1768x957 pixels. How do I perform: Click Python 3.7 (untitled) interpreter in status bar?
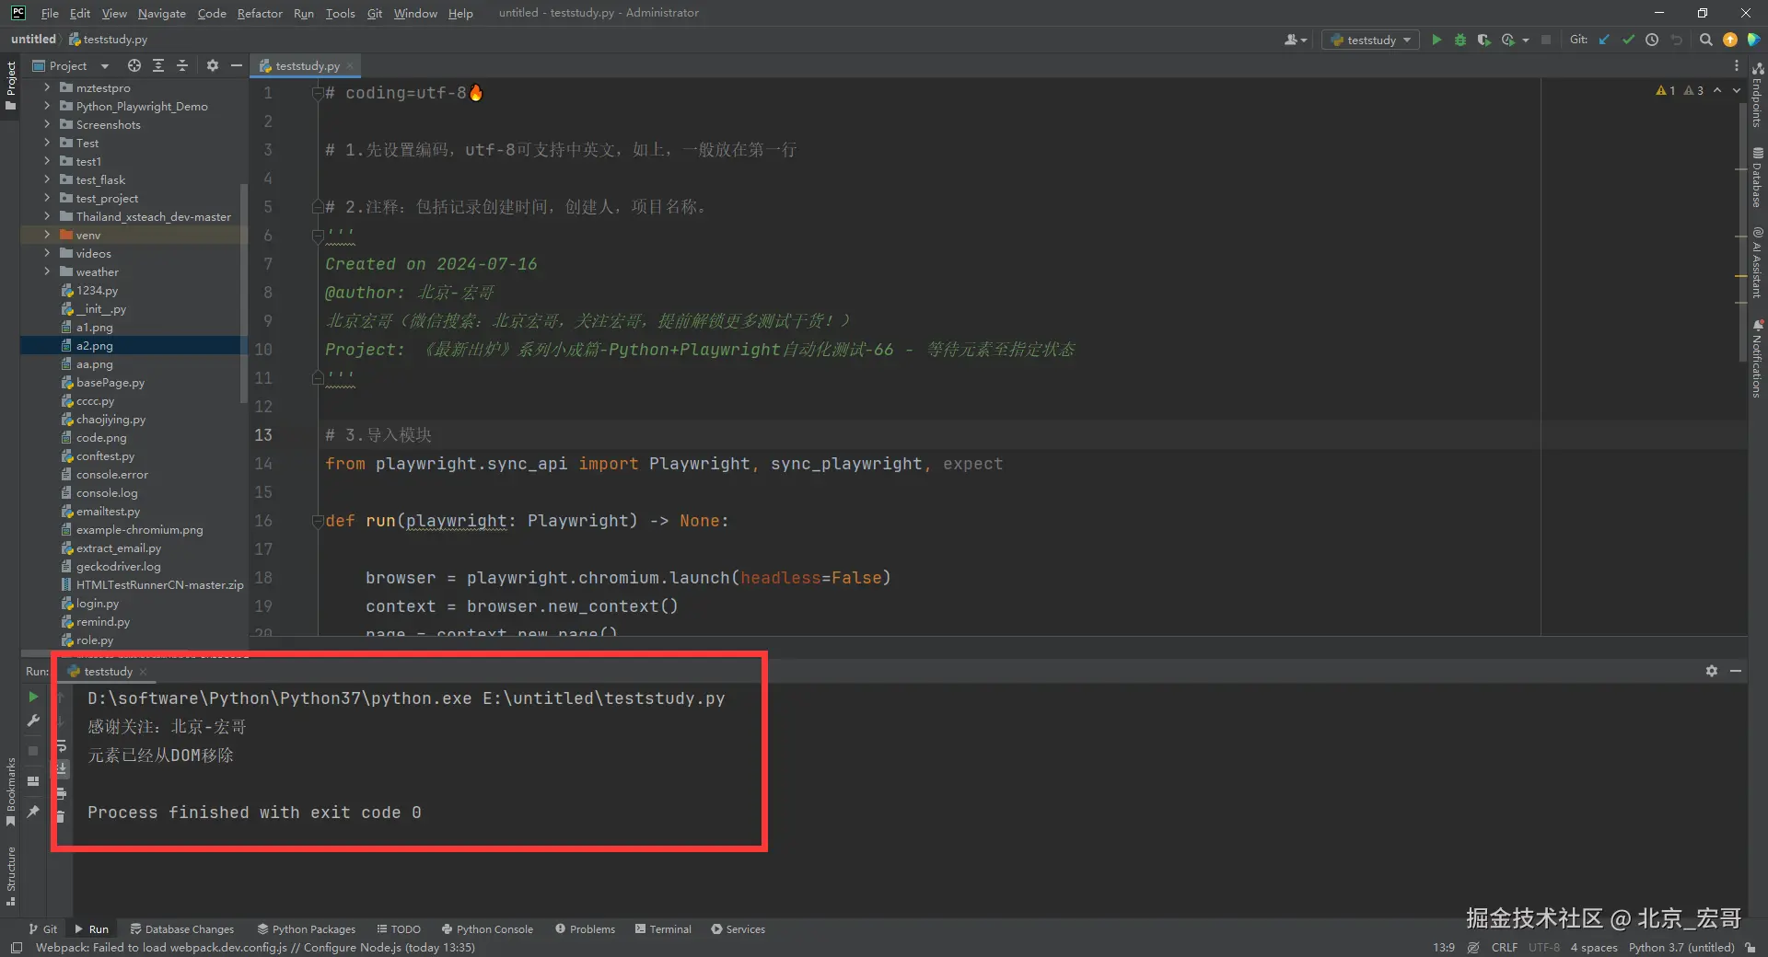click(1681, 947)
